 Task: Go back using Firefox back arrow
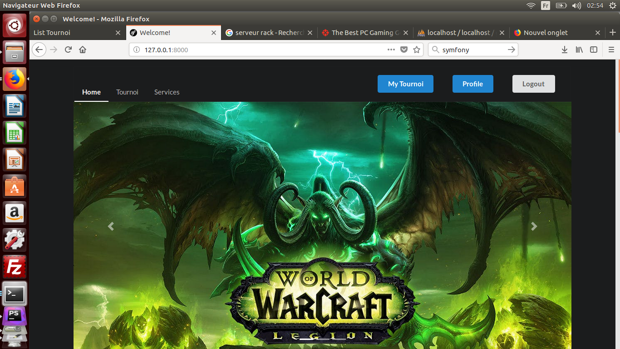(x=39, y=50)
